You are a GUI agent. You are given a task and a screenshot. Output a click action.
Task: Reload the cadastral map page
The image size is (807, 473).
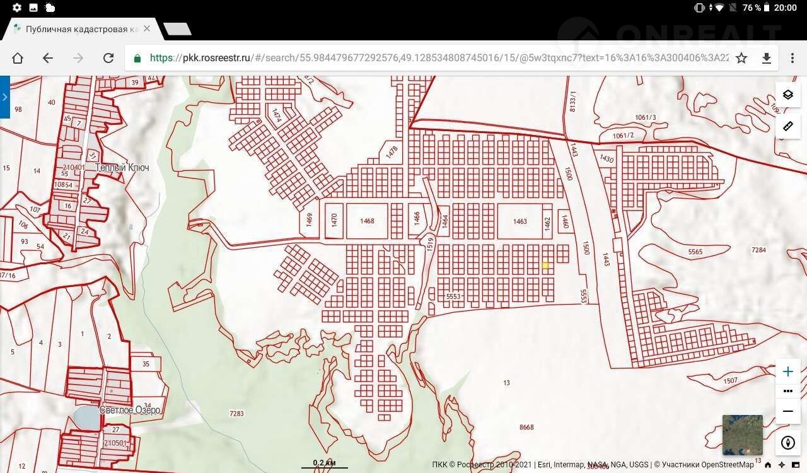click(108, 58)
